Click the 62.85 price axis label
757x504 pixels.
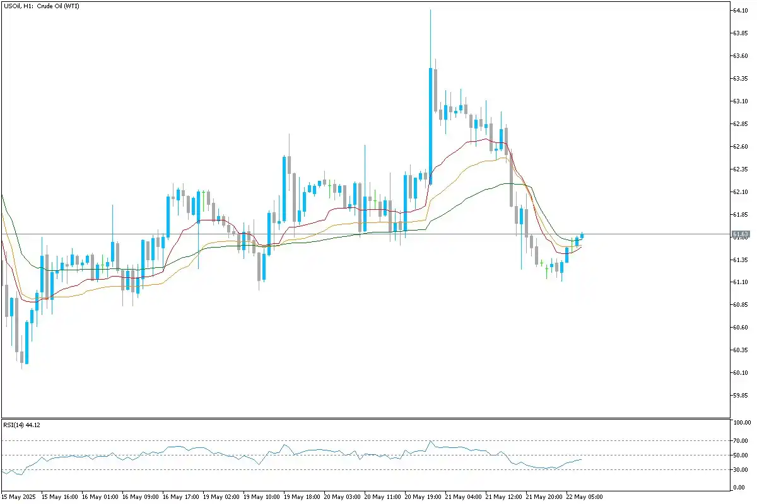coord(740,124)
